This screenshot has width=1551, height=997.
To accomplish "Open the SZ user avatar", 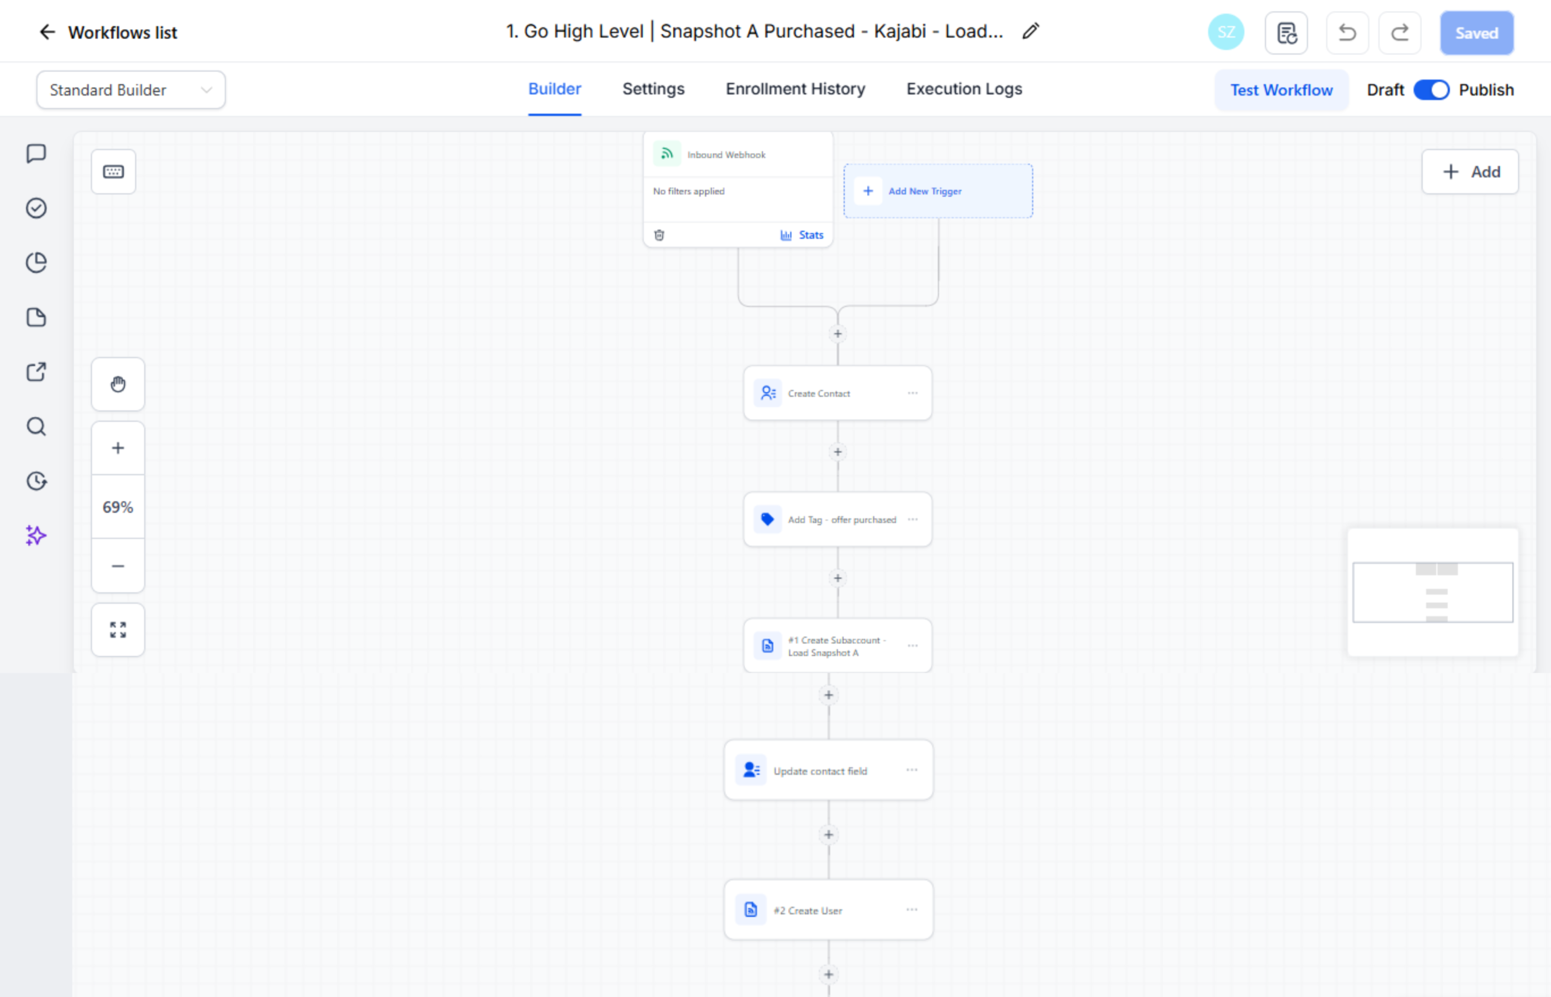I will point(1226,32).
